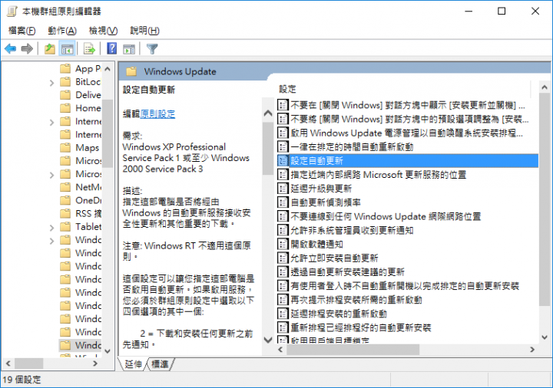Viewport: 553px width, 388px height.
Task: Click the folder icon next to OneDr
Action: [x=65, y=201]
